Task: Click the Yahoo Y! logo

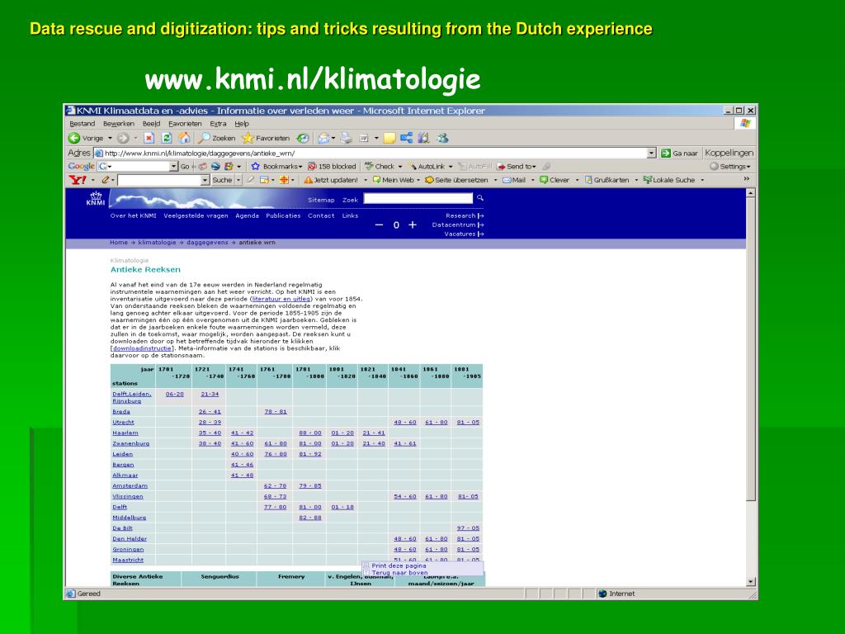Action: 77,179
